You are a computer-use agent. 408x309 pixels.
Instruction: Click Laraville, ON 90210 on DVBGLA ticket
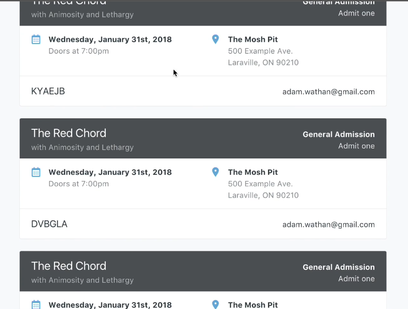point(263,195)
